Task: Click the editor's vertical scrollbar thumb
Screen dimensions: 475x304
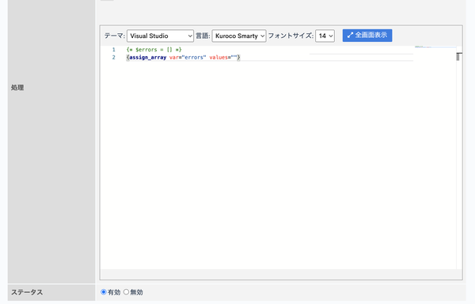Action: pos(459,57)
